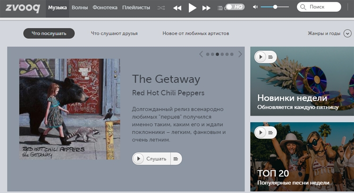The height and width of the screenshot is (193, 354).
Task: Open the Фонотека menu item
Action: (x=105, y=8)
